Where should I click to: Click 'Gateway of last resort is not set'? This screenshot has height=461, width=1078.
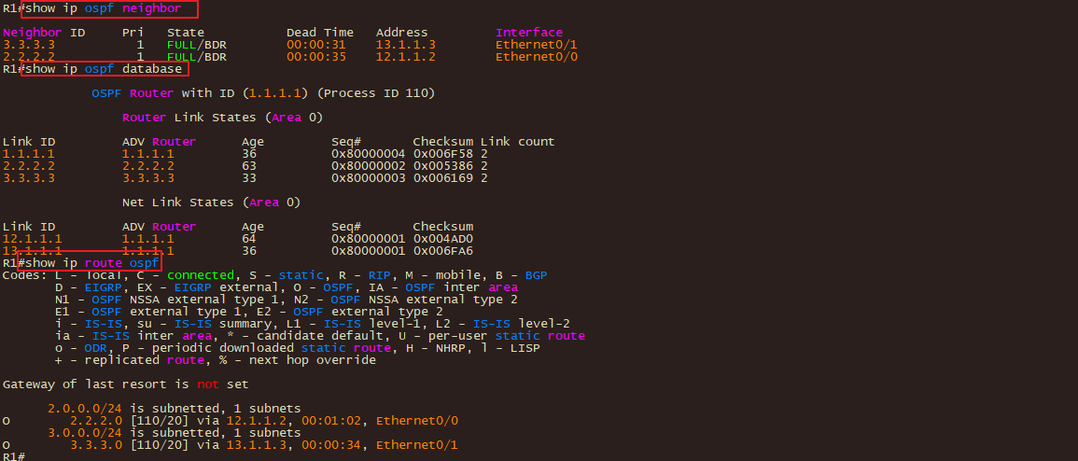pyautogui.click(x=126, y=384)
